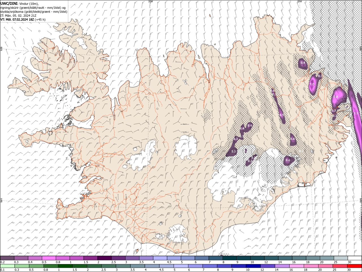This screenshot has width=362, height=272.
Task: Select the initial time line 'IT: Mán. 05. 02. 2024 21Z'
Action: click(x=18, y=16)
